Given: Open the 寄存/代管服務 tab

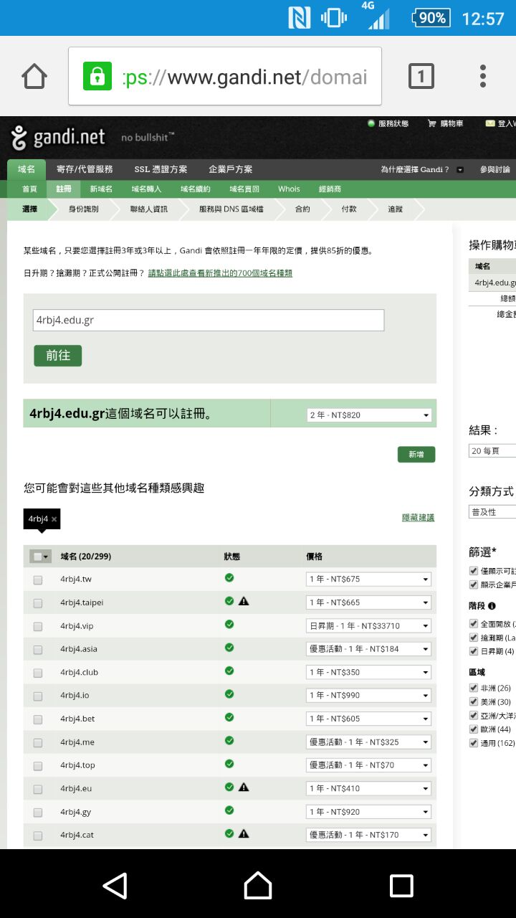Looking at the screenshot, I should pyautogui.click(x=85, y=169).
